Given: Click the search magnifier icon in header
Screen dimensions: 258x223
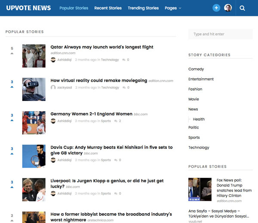Looking at the screenshot, I should click(242, 8).
